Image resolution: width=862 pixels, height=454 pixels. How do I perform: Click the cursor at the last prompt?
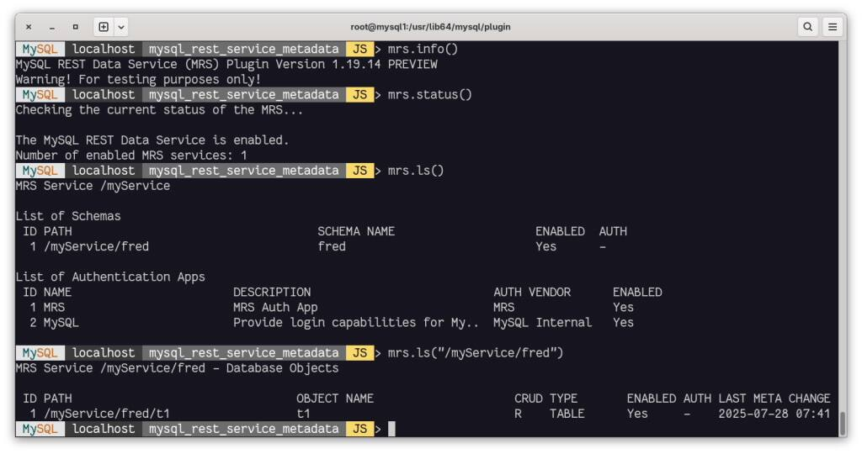[391, 429]
